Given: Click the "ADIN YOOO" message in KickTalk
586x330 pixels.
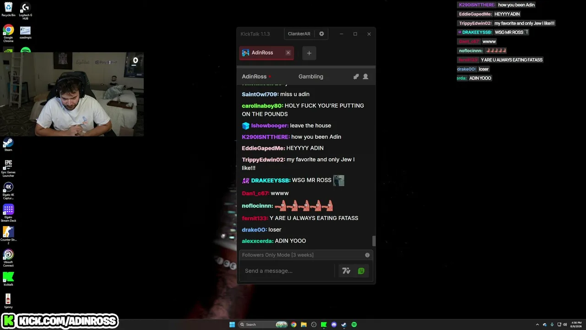Looking at the screenshot, I should [x=290, y=241].
